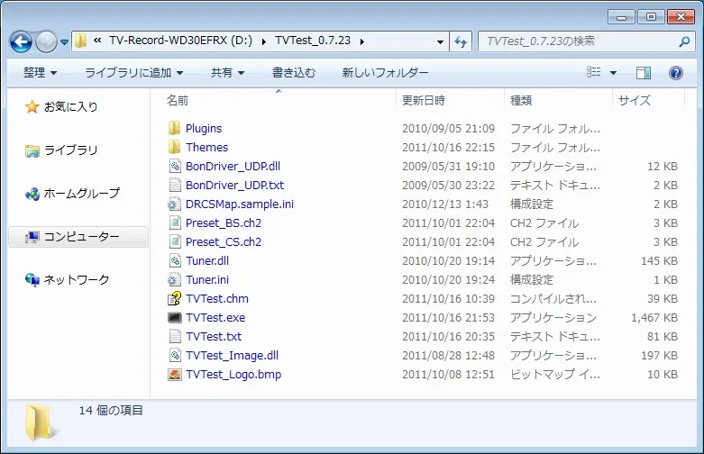The width and height of the screenshot is (704, 454).
Task: Change view with the view icon
Action: [x=593, y=72]
